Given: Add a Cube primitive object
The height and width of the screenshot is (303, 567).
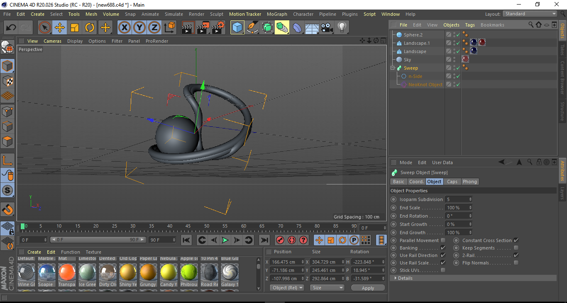Looking at the screenshot, I should tap(237, 28).
